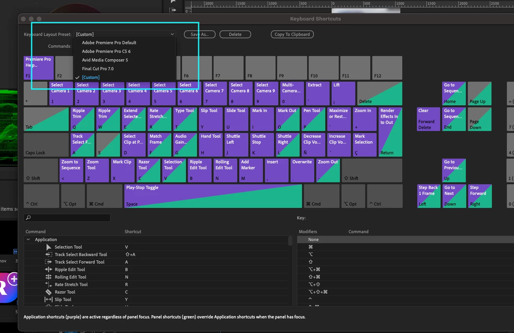514x333 pixels.
Task: Select the ⌥+⌘ modifier row
Action: pos(405,269)
